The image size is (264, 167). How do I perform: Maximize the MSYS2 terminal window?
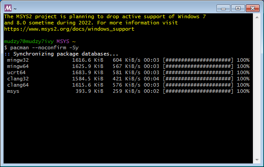(238, 8)
